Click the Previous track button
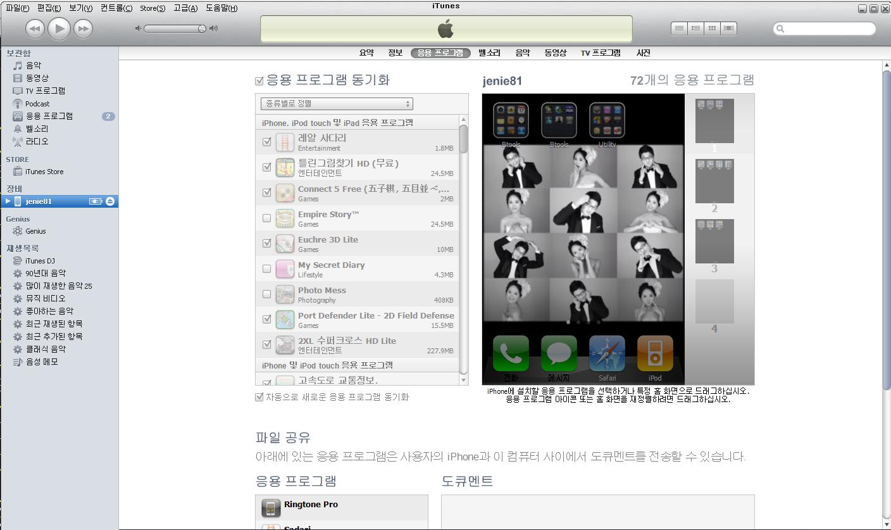Screen dimensions: 891x530 (35, 28)
